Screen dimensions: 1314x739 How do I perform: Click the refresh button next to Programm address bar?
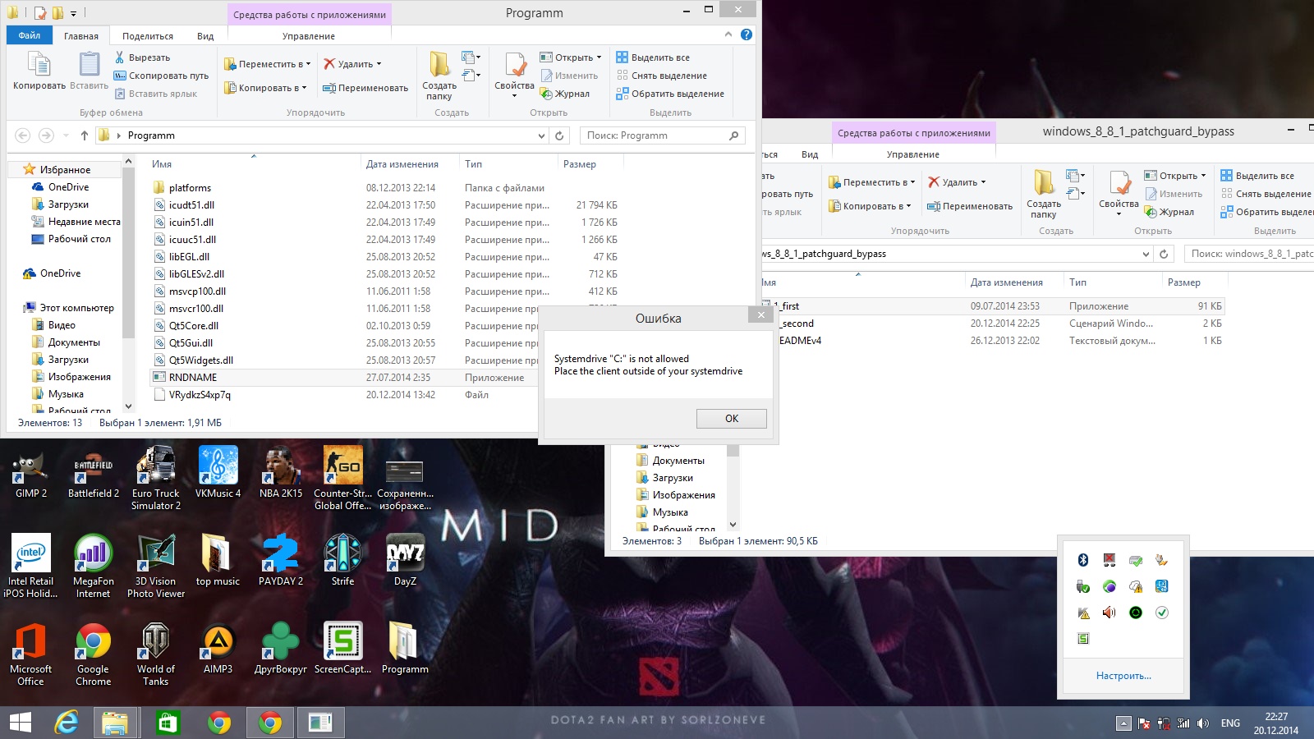coord(559,135)
